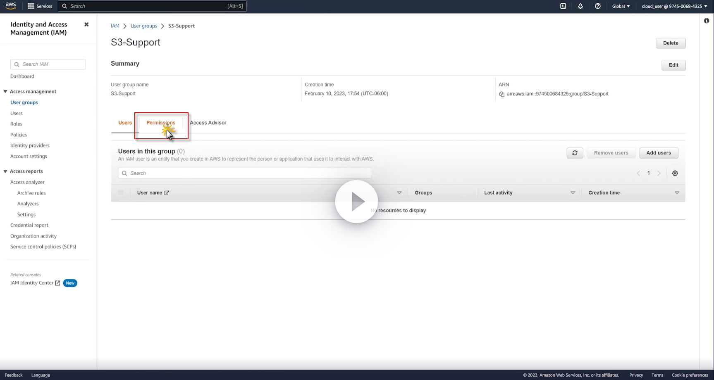Screen dimensions: 714x380
Task: Click the Add users button
Action: [659, 153]
